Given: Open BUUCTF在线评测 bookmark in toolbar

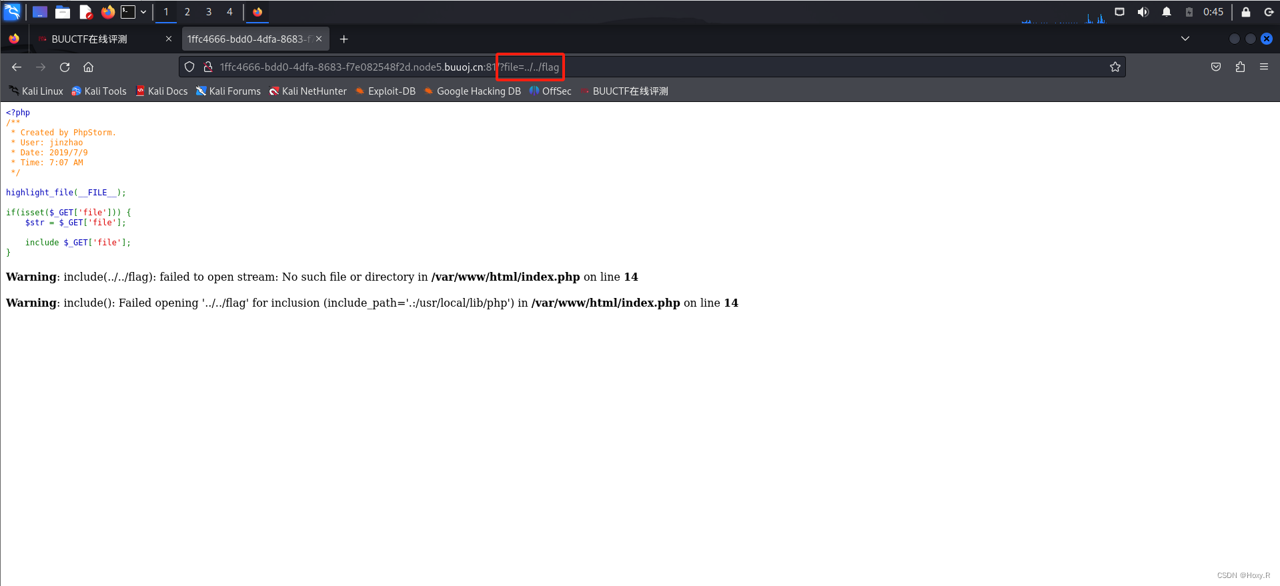Looking at the screenshot, I should (624, 91).
